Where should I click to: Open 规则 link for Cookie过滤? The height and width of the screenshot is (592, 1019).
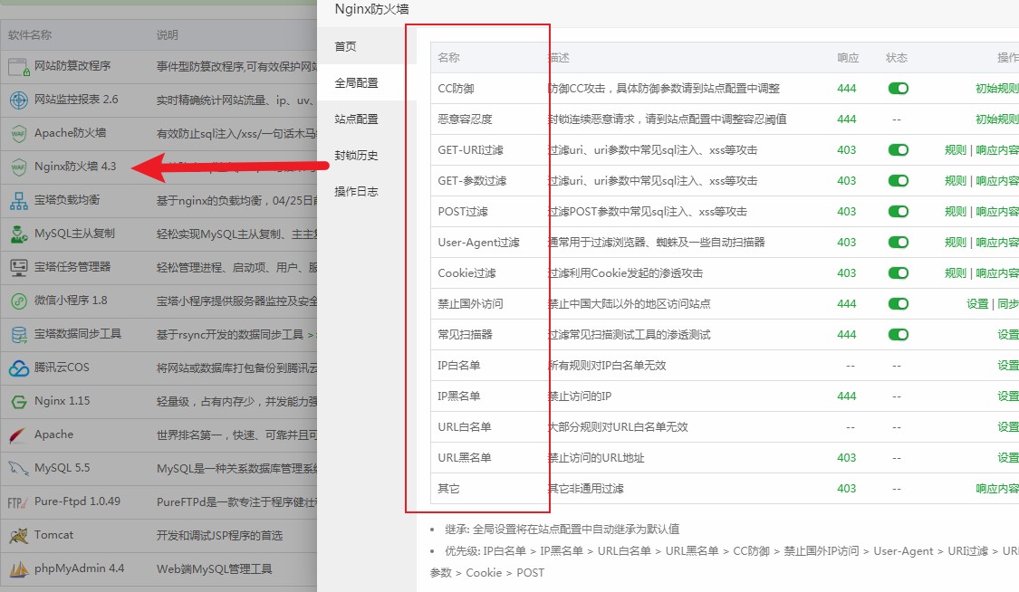(x=956, y=273)
